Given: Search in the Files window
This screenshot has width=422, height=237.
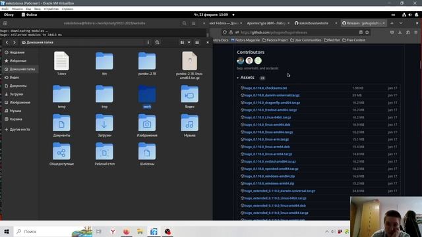Looking at the screenshot, I should pyautogui.click(x=157, y=42).
